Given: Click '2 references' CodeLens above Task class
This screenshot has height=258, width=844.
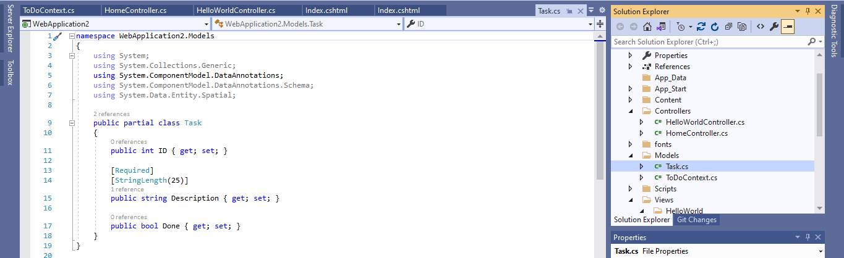Looking at the screenshot, I should point(111,114).
